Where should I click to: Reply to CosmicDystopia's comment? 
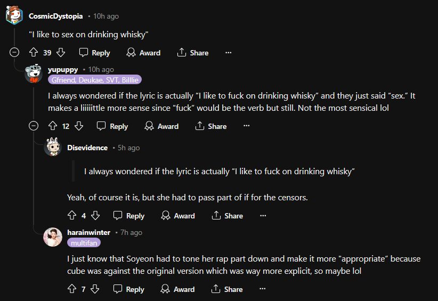[94, 53]
